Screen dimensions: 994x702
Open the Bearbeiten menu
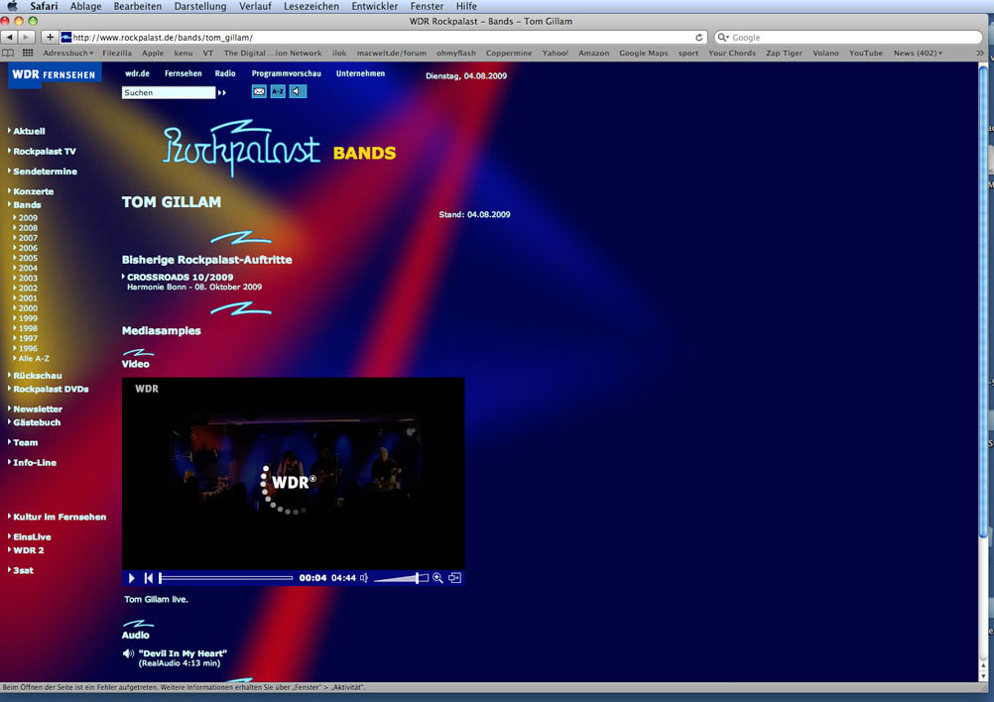[x=138, y=6]
